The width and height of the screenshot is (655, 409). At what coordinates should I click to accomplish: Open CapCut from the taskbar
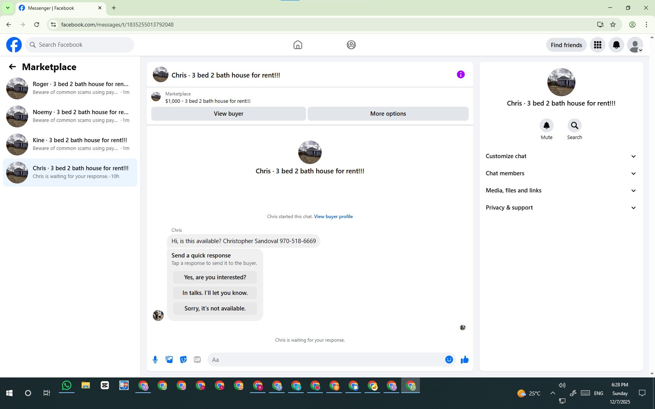click(x=105, y=386)
